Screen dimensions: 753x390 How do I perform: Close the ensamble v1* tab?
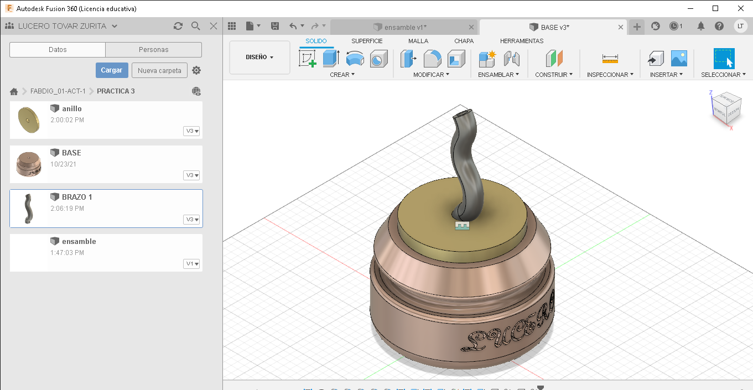click(471, 27)
